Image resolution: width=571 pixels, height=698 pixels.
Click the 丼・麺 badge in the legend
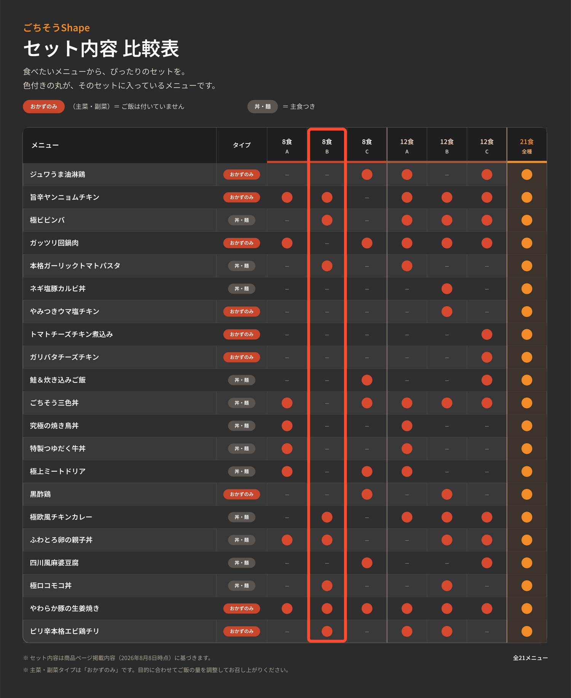263,107
